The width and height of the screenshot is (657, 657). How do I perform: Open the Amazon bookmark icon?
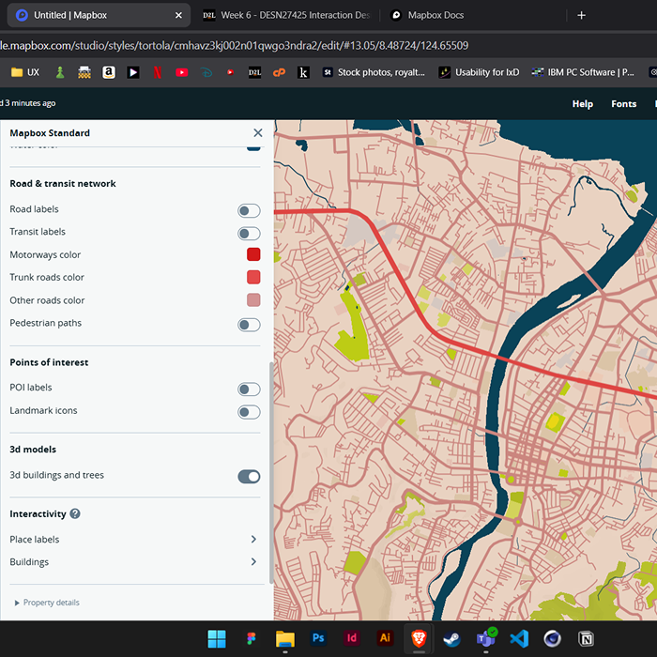[109, 72]
